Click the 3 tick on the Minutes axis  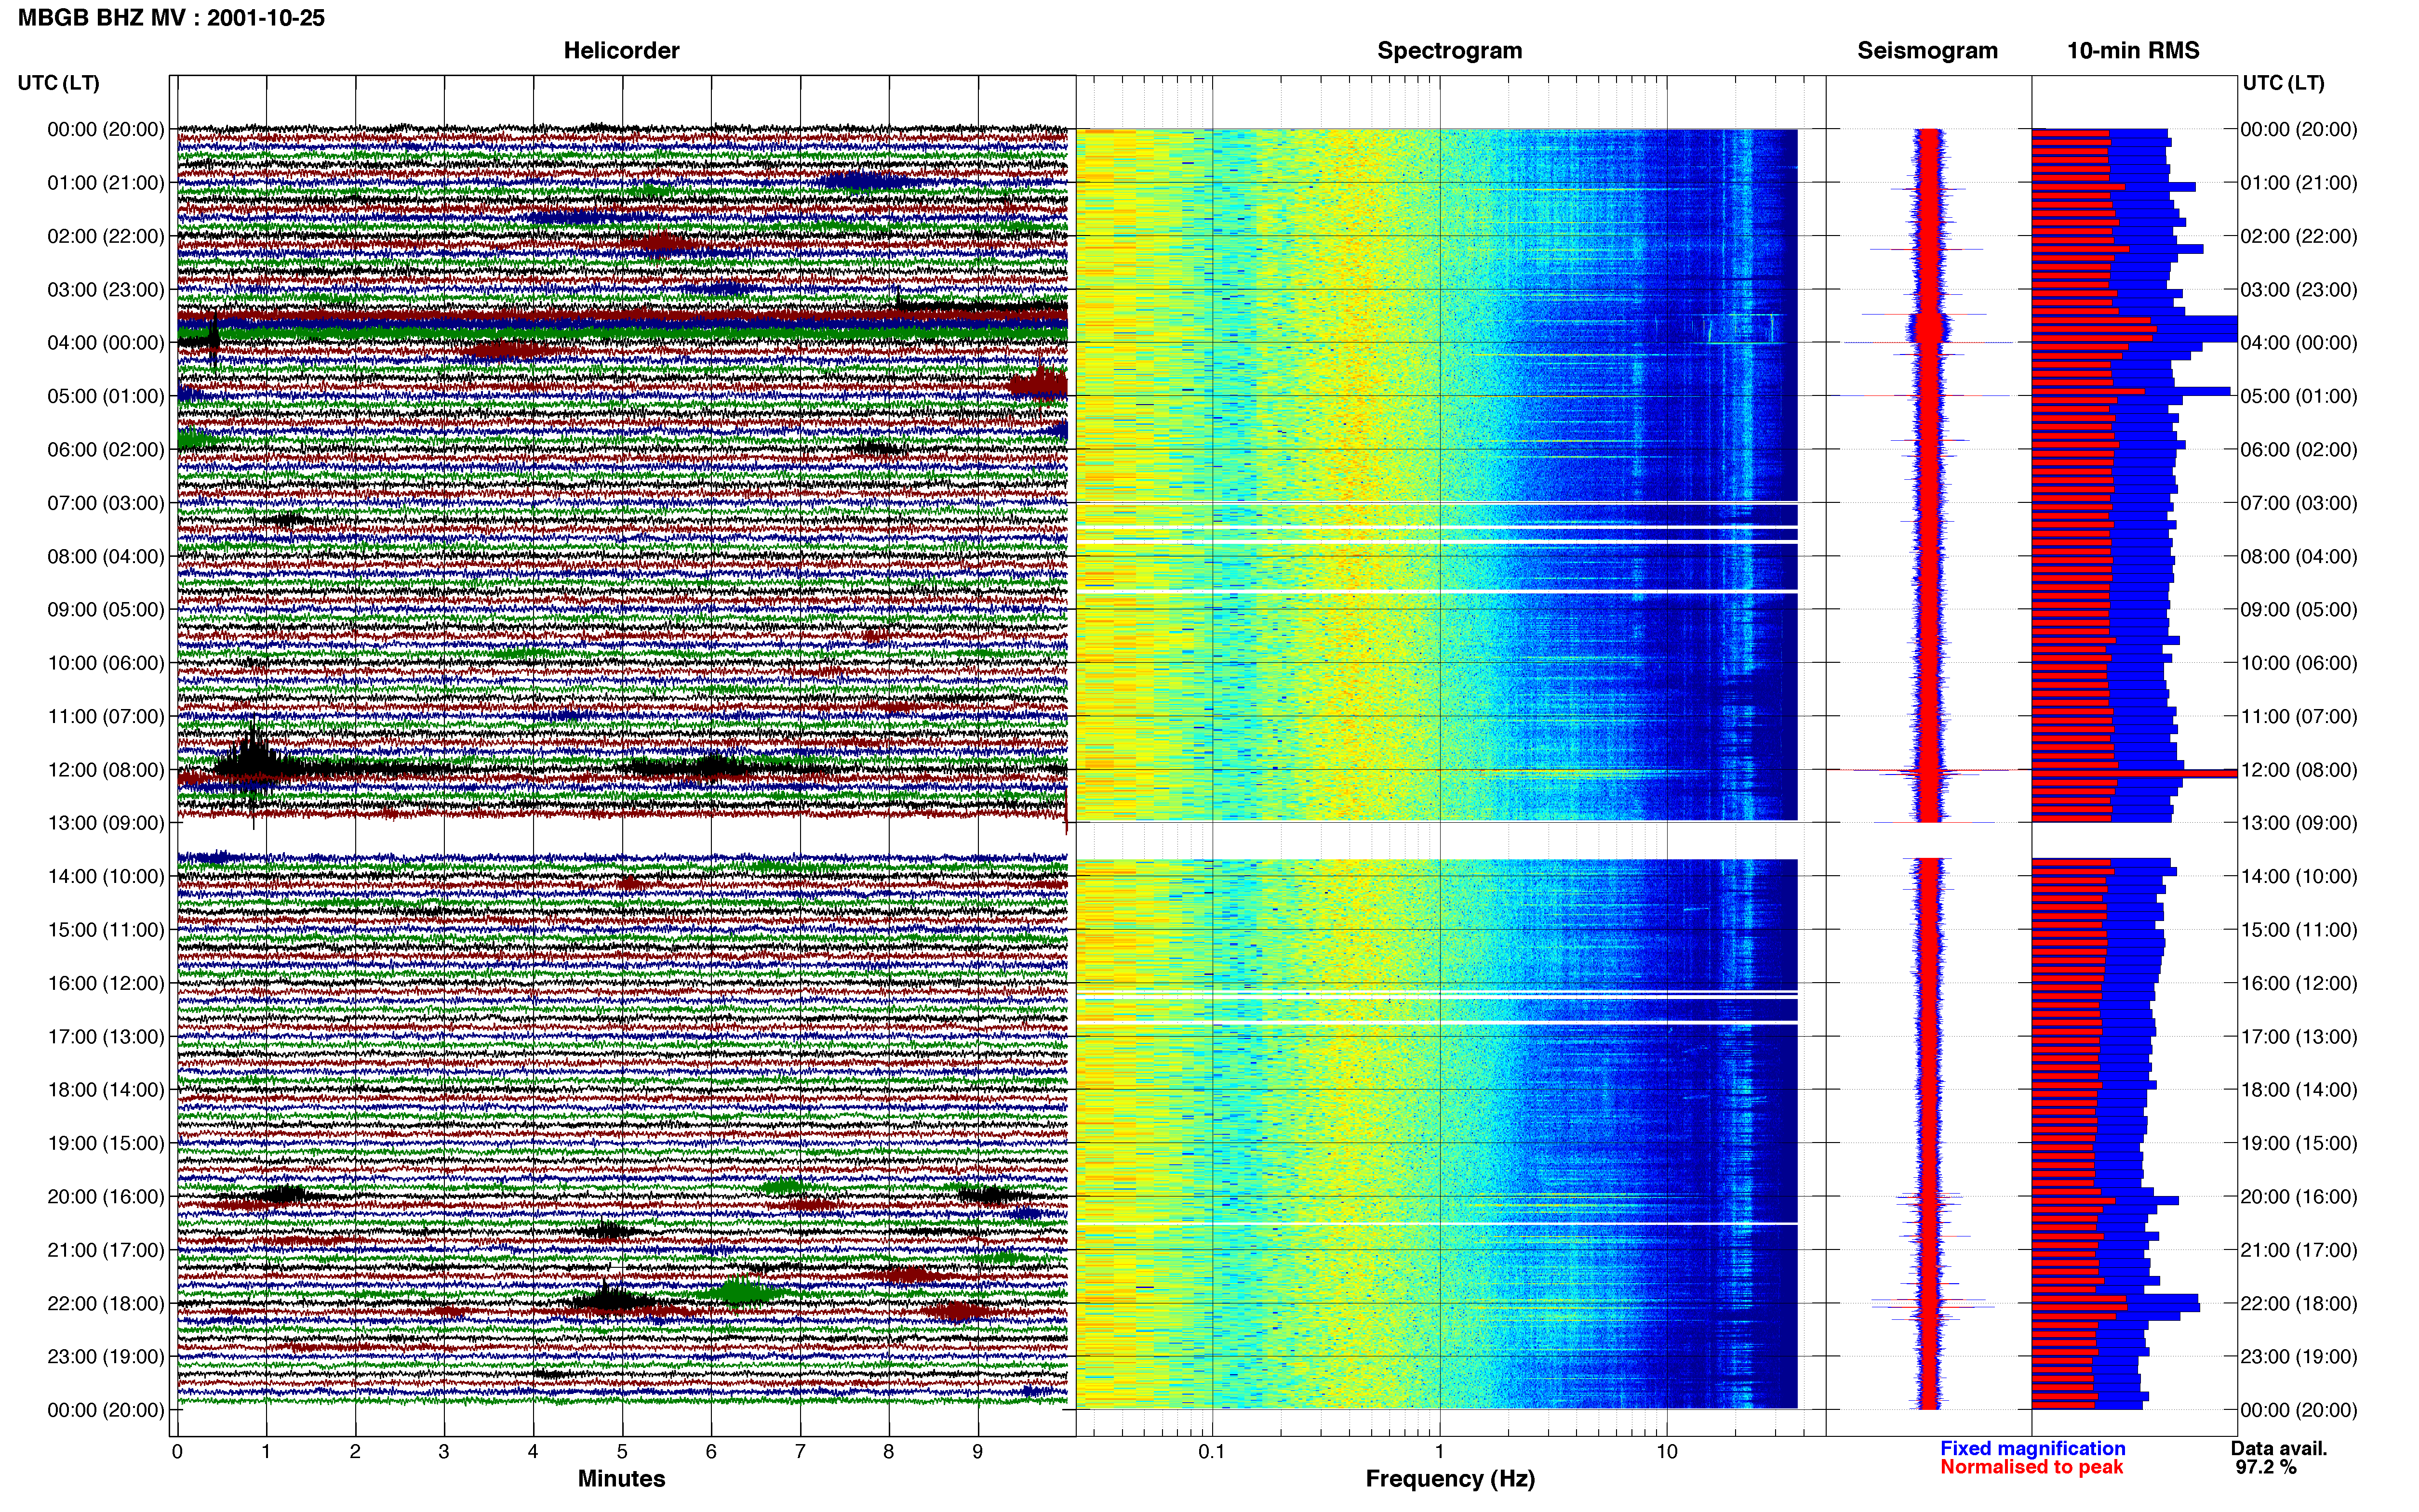(444, 1452)
